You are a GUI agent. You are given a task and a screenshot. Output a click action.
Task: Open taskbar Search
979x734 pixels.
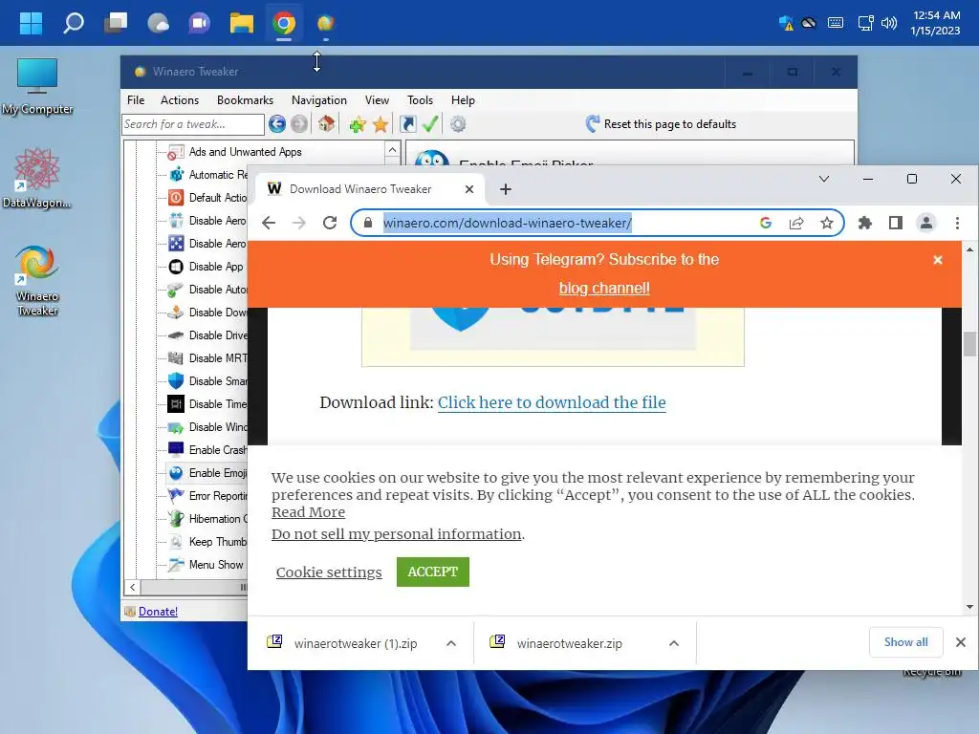(x=74, y=24)
